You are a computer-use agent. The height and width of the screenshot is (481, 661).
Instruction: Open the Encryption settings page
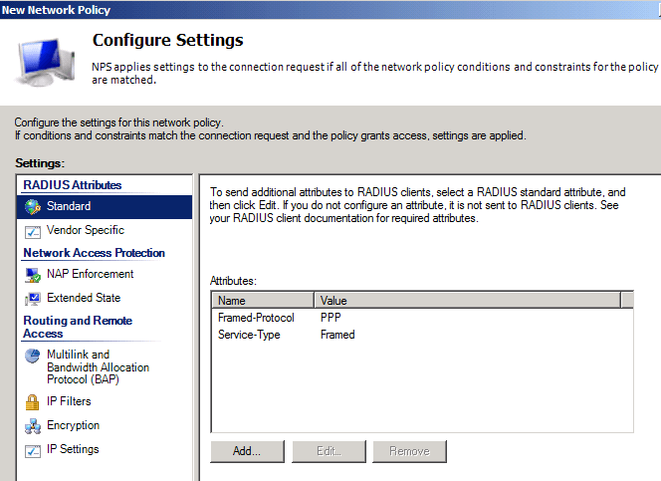(x=73, y=425)
